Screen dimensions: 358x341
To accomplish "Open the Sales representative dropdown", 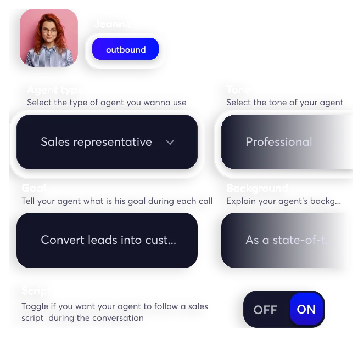I will [107, 142].
